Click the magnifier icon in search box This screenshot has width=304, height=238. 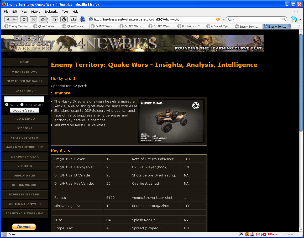click(x=284, y=19)
